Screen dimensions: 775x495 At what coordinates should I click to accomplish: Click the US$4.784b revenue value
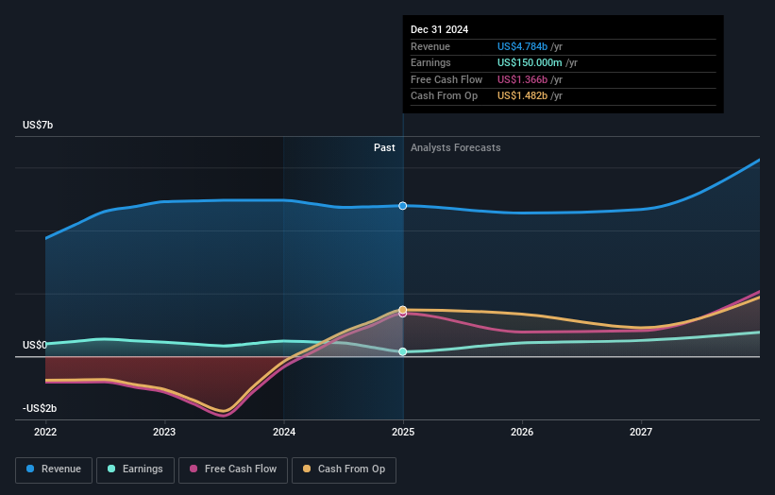[x=522, y=46]
